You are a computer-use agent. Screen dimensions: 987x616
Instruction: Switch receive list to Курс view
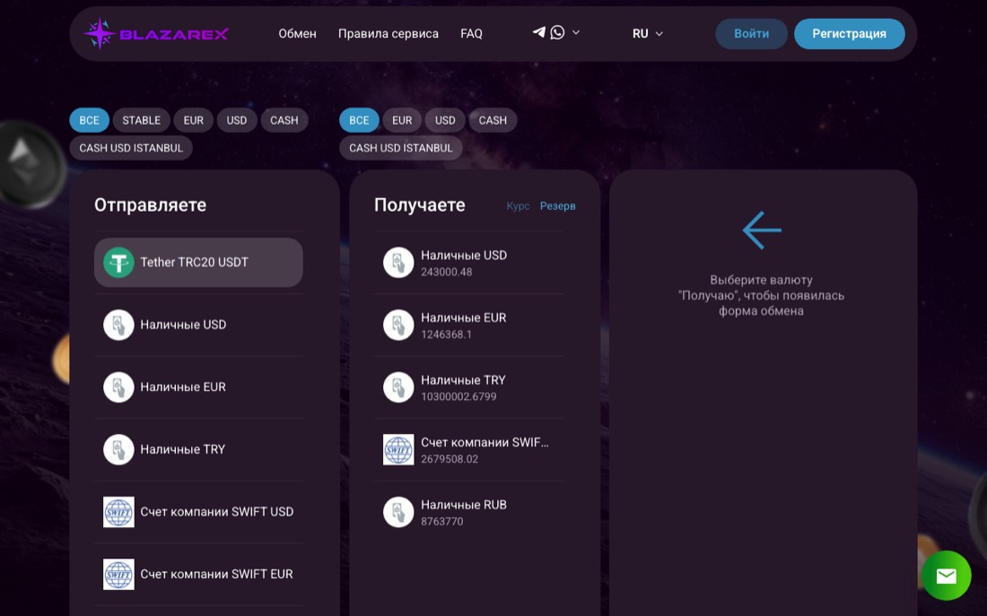[x=518, y=205]
